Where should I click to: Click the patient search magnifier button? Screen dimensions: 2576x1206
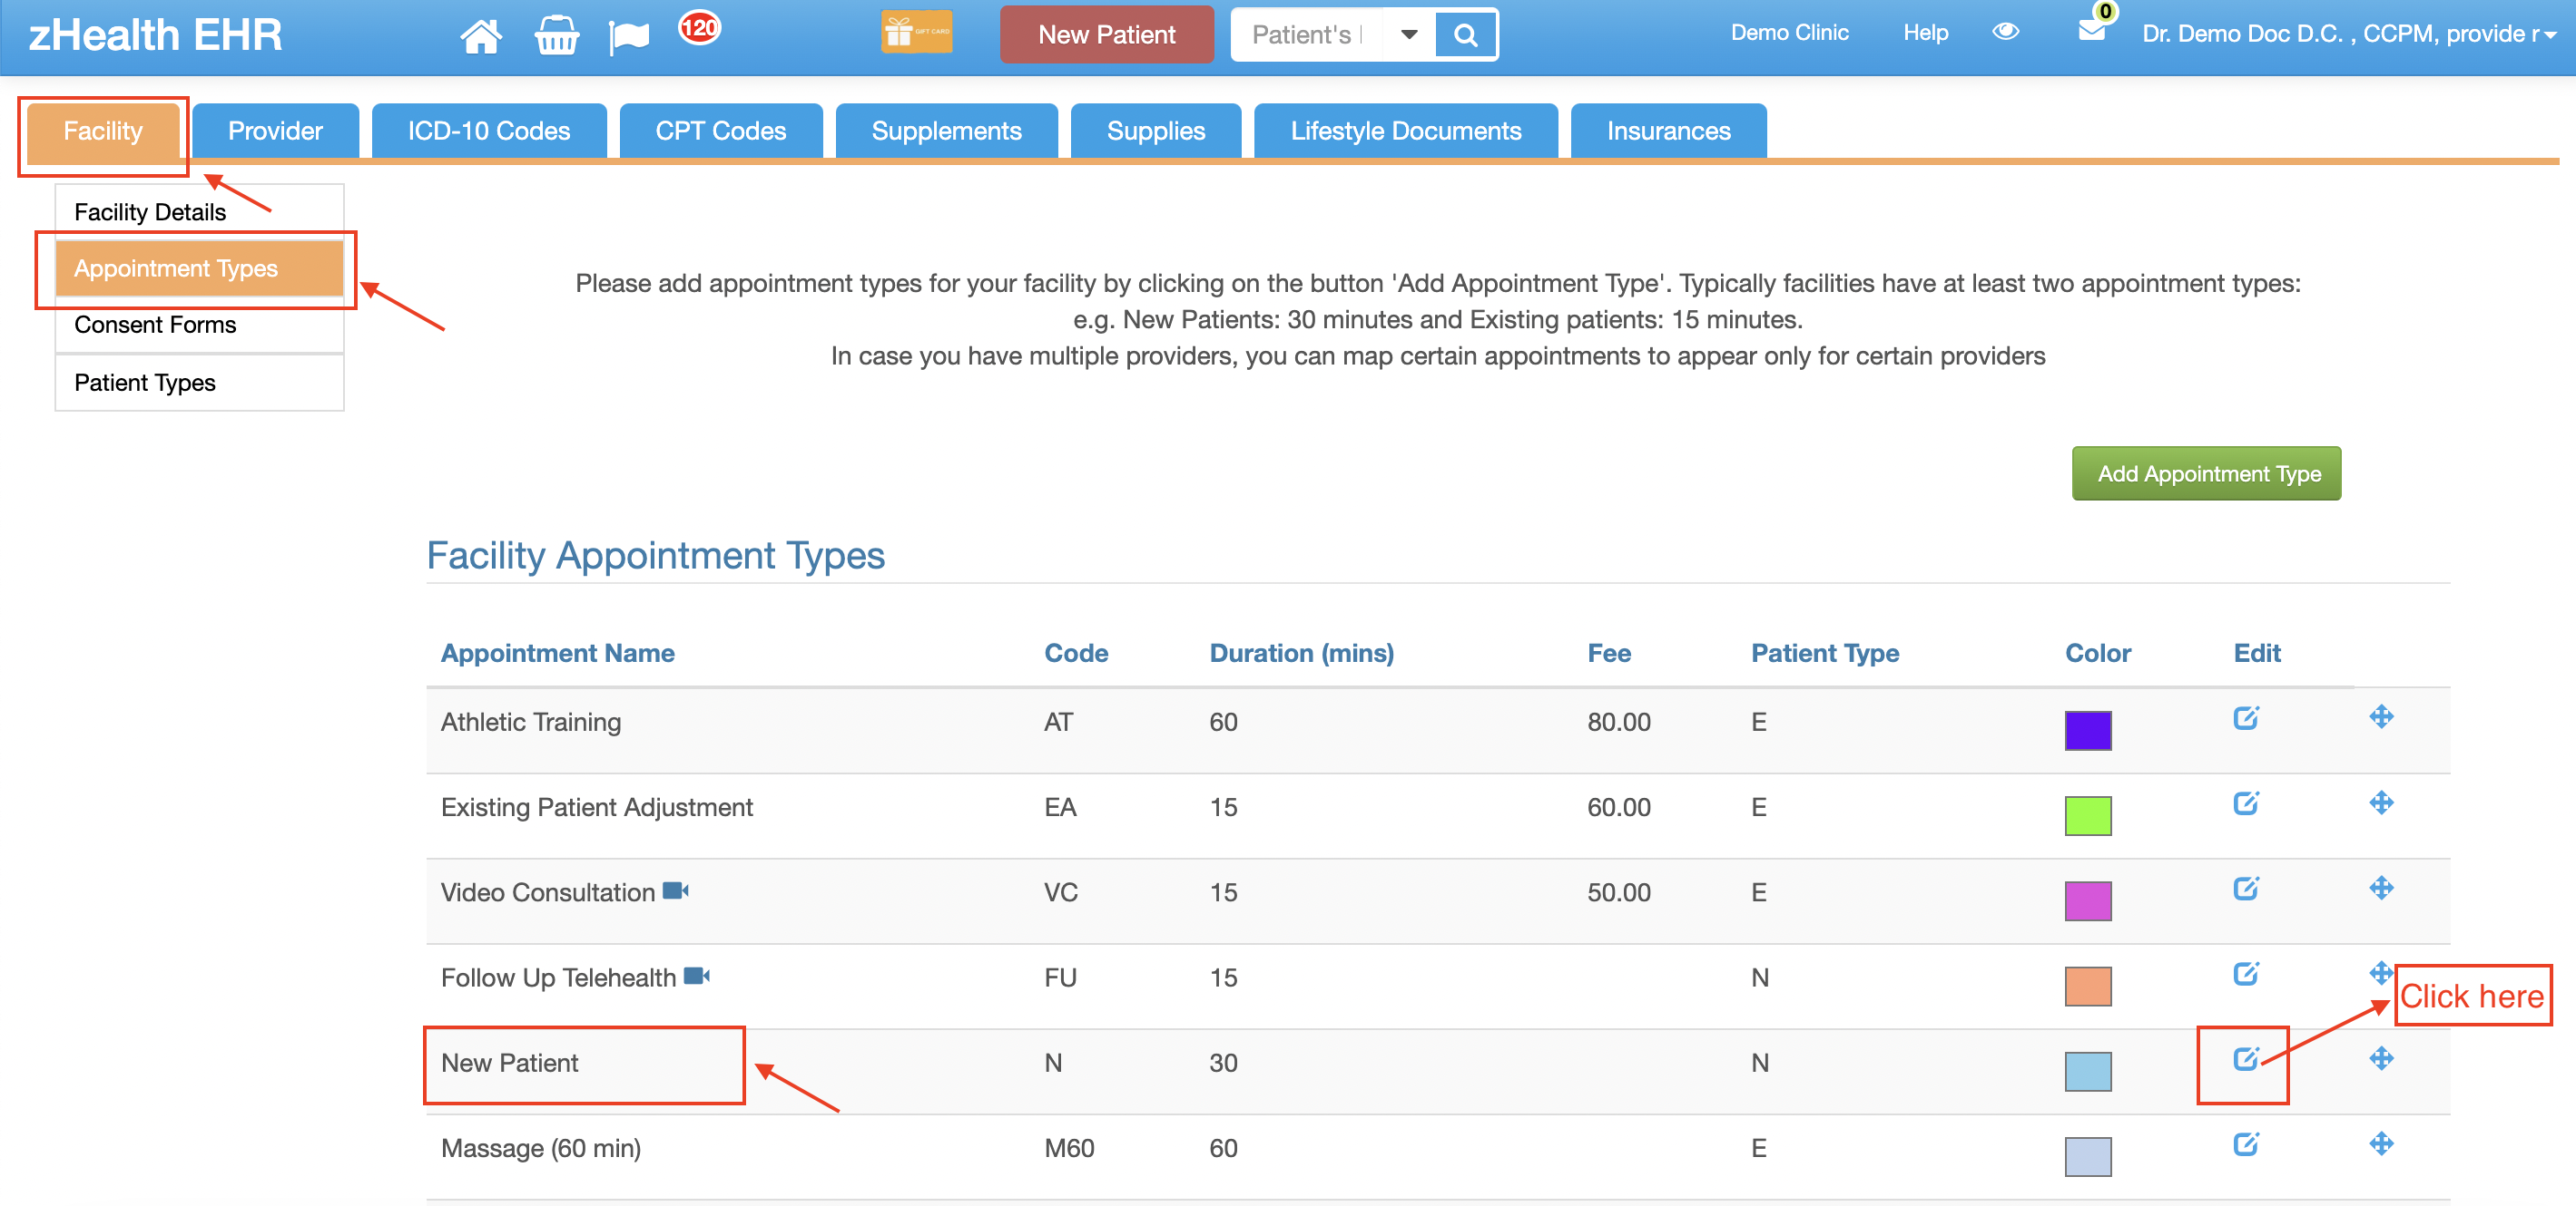pos(1465,35)
